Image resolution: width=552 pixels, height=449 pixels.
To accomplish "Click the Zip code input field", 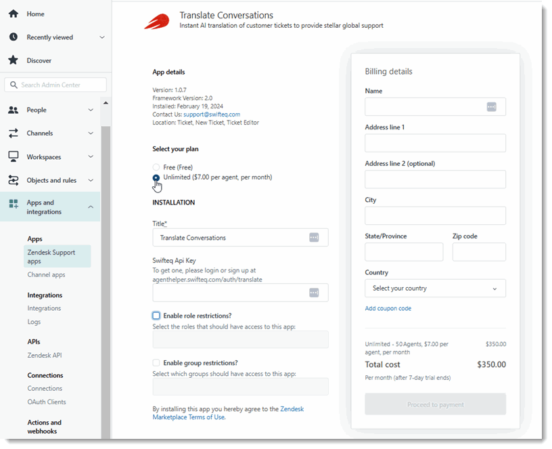I will (479, 252).
